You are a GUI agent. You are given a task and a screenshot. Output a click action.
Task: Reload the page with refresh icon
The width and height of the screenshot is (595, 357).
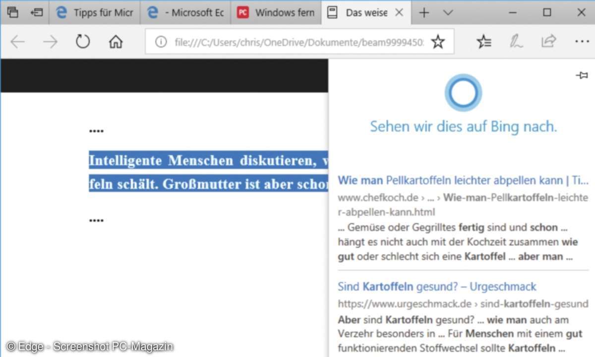pos(83,42)
